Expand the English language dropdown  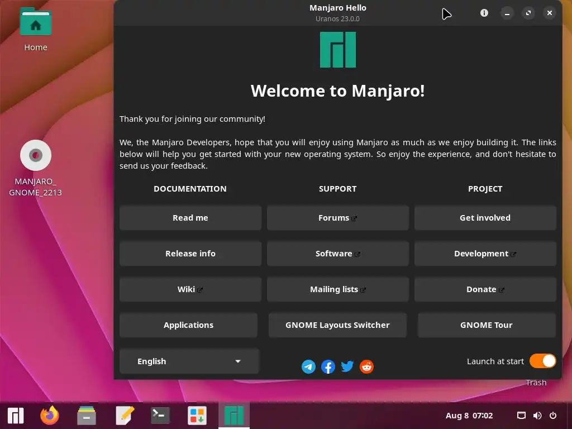[x=189, y=361]
